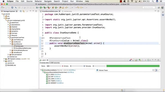The width and height of the screenshot is (165, 92).
Task: Click the Open Perspective icon
Action: coord(159,7)
